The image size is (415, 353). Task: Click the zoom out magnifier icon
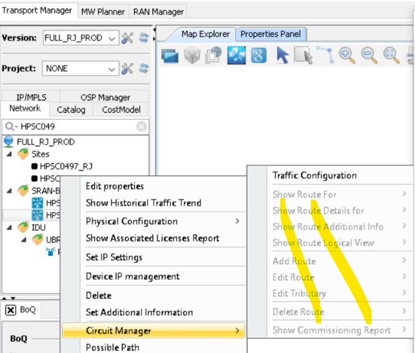pos(369,56)
